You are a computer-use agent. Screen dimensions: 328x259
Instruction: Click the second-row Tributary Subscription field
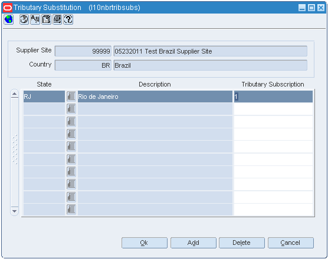pos(273,109)
